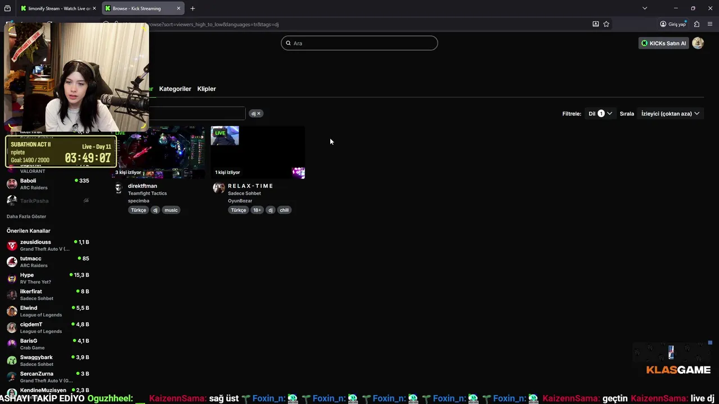This screenshot has width=719, height=404.
Task: Click the install-app icon in address bar
Action: (x=595, y=24)
